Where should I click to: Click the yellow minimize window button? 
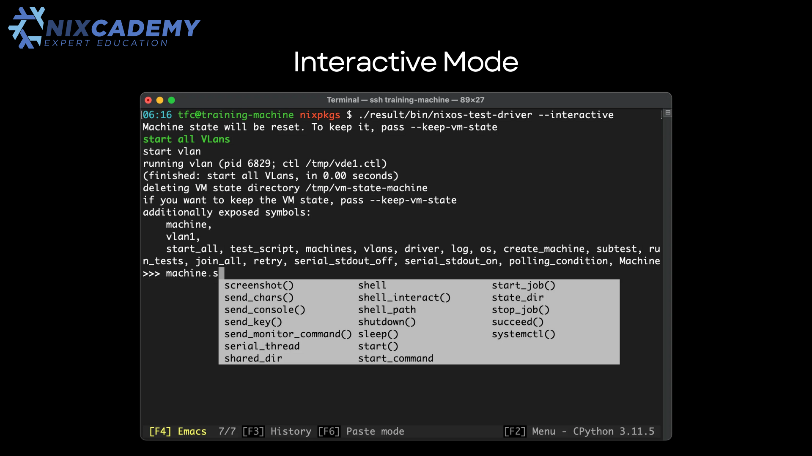(160, 100)
